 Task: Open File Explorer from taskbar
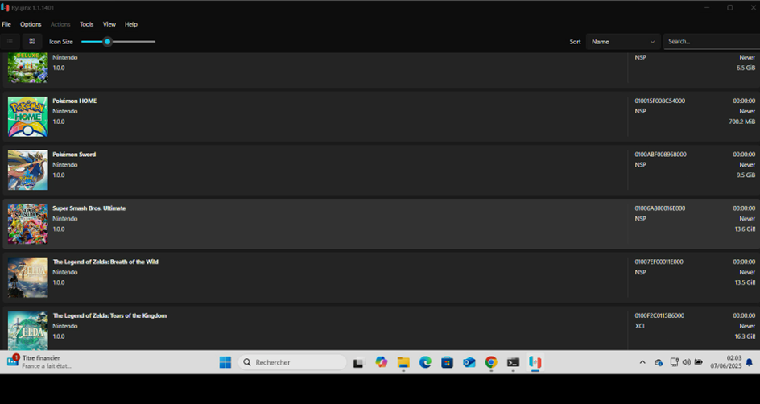(x=403, y=362)
